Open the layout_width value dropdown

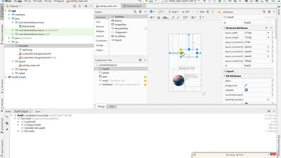[268, 33]
